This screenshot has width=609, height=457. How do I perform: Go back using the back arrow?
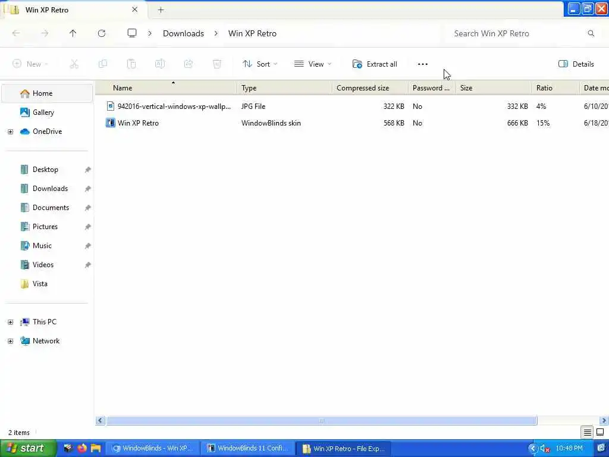(x=16, y=33)
